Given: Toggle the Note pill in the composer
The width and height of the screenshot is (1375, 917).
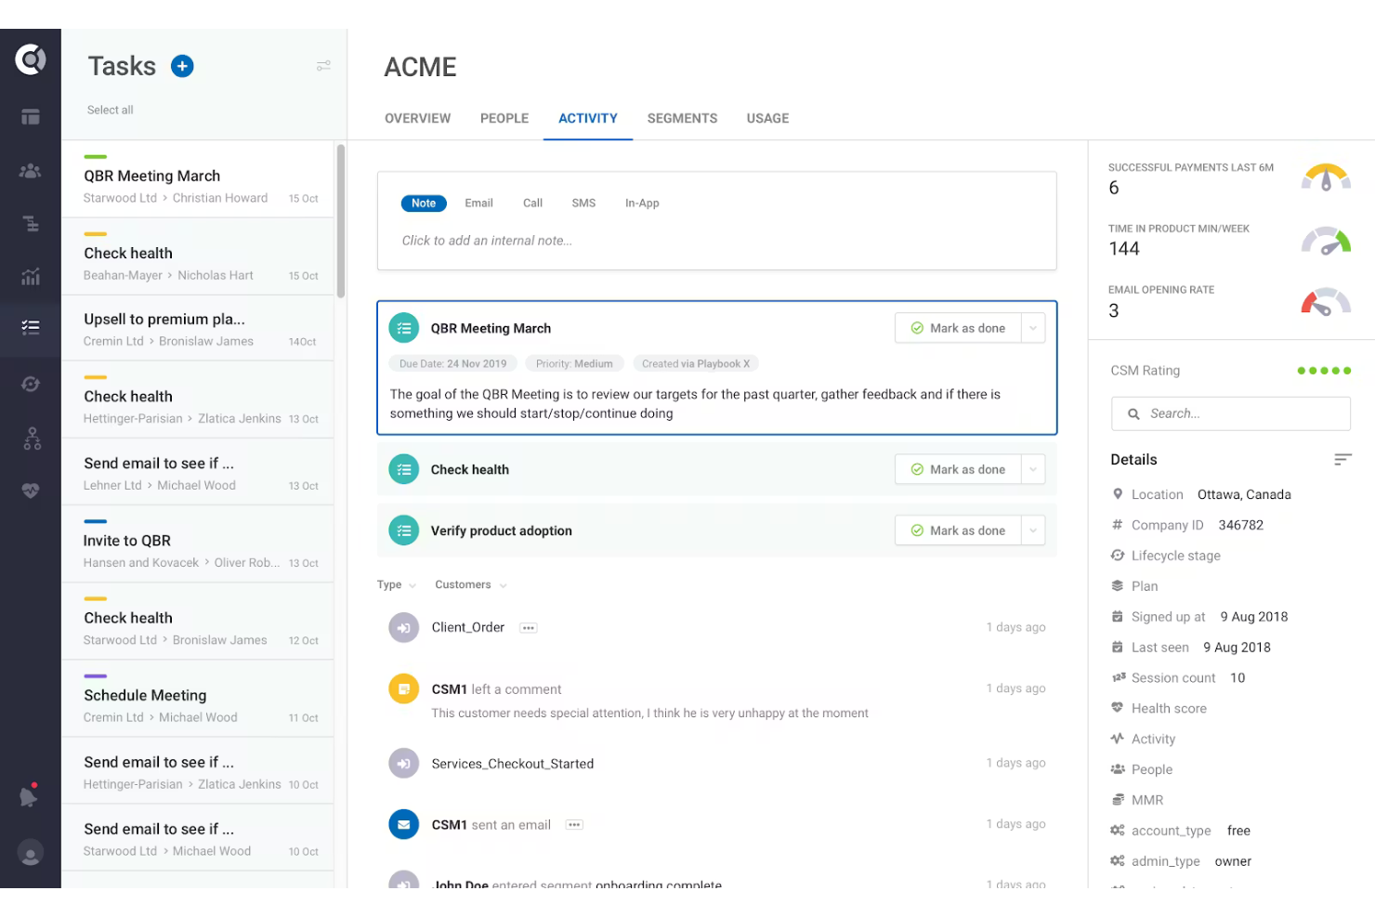Looking at the screenshot, I should pyautogui.click(x=424, y=203).
